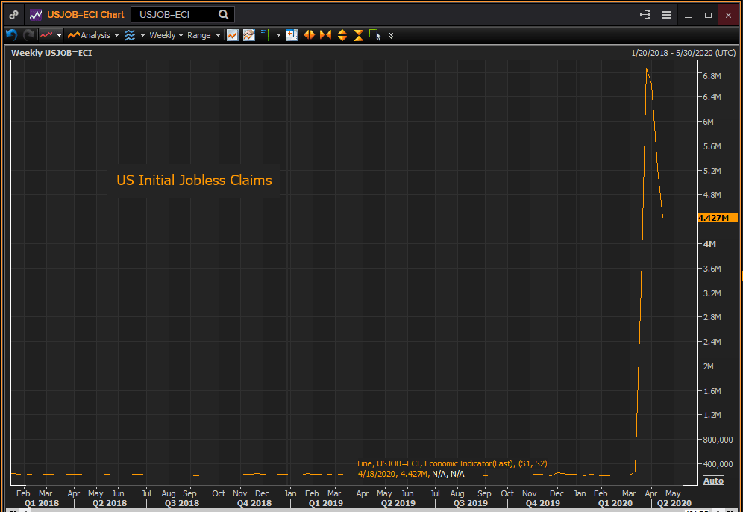Open the related links tree icon
743x512 pixels.
coord(645,15)
